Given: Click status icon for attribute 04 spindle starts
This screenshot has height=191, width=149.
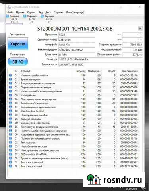Looking at the screenshot, I should click(x=10, y=84).
